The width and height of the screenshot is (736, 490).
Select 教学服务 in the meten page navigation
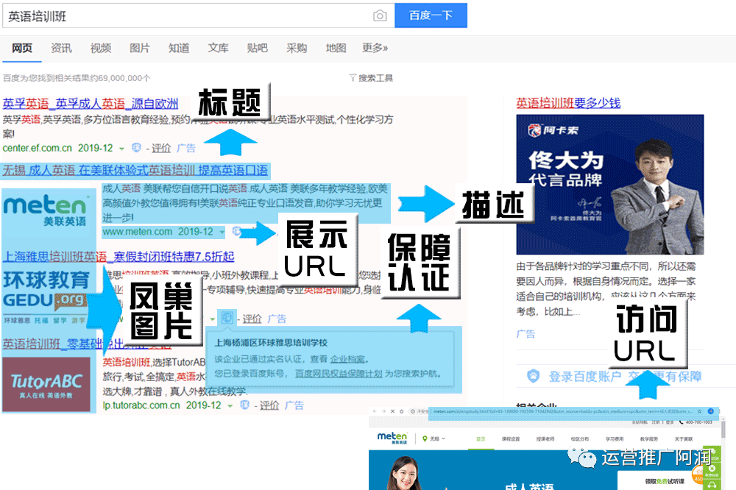click(649, 439)
